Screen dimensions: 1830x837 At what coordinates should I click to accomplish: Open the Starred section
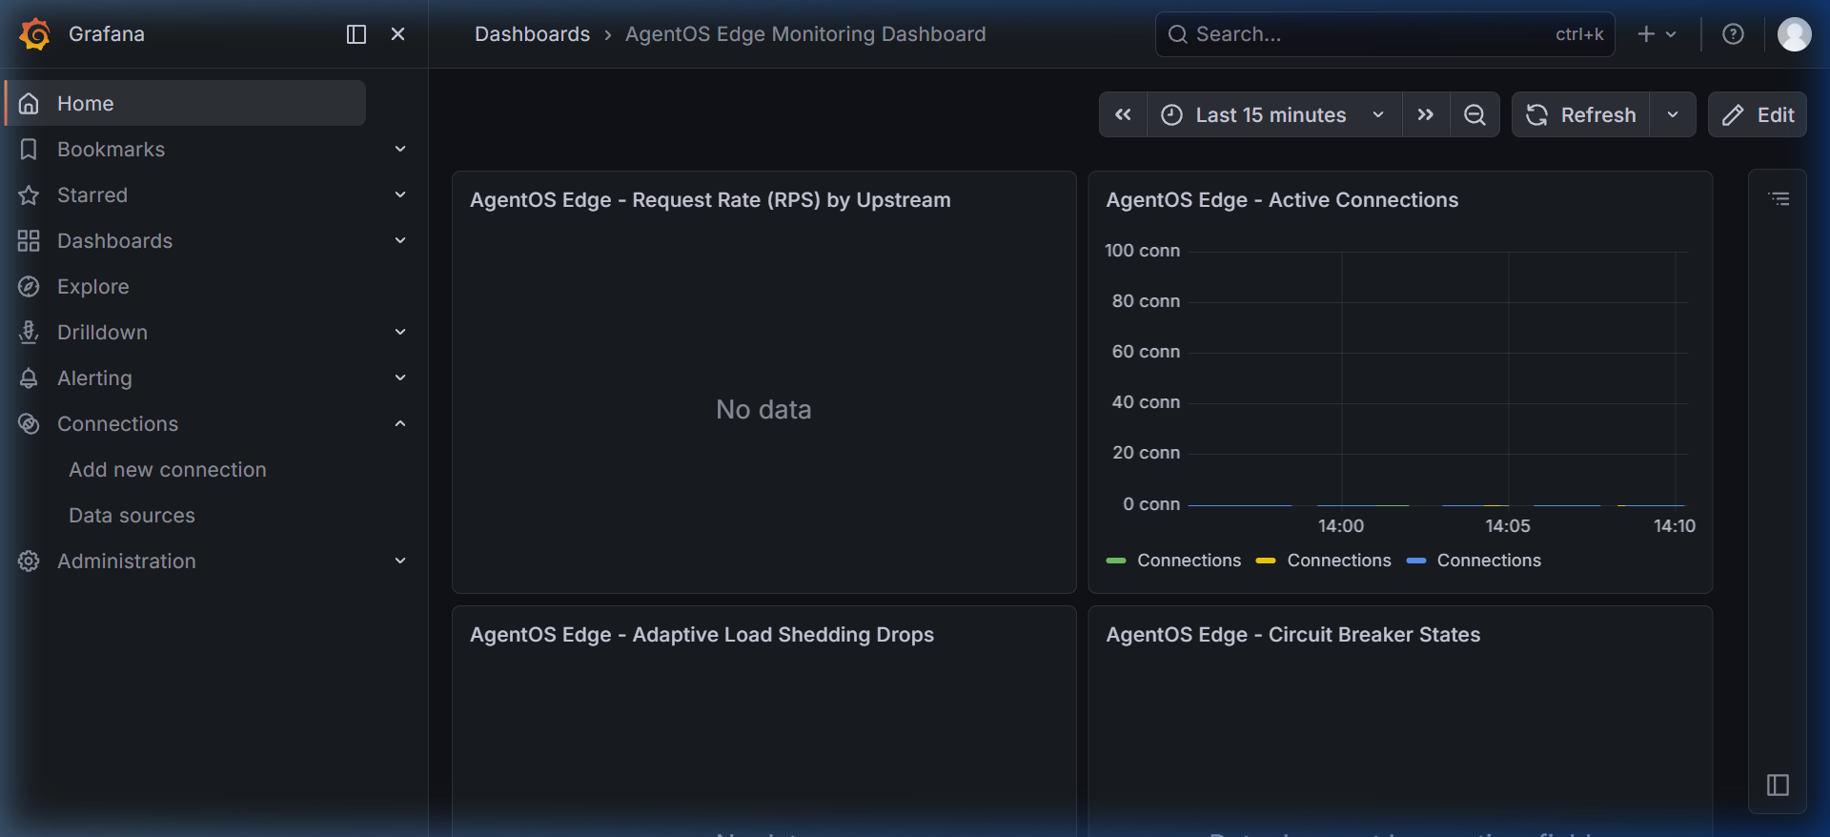[x=92, y=195]
